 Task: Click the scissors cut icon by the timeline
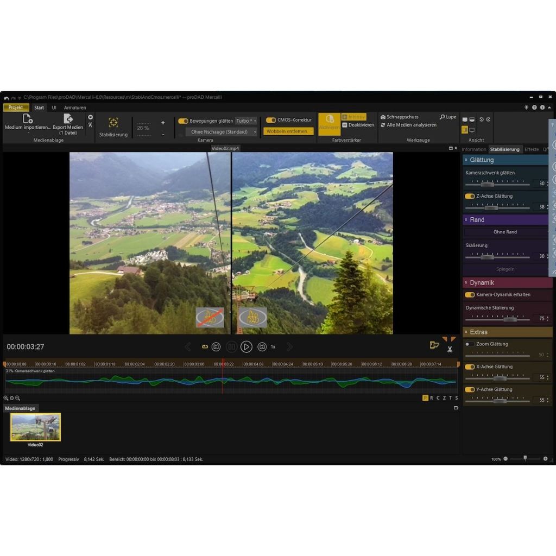450,349
